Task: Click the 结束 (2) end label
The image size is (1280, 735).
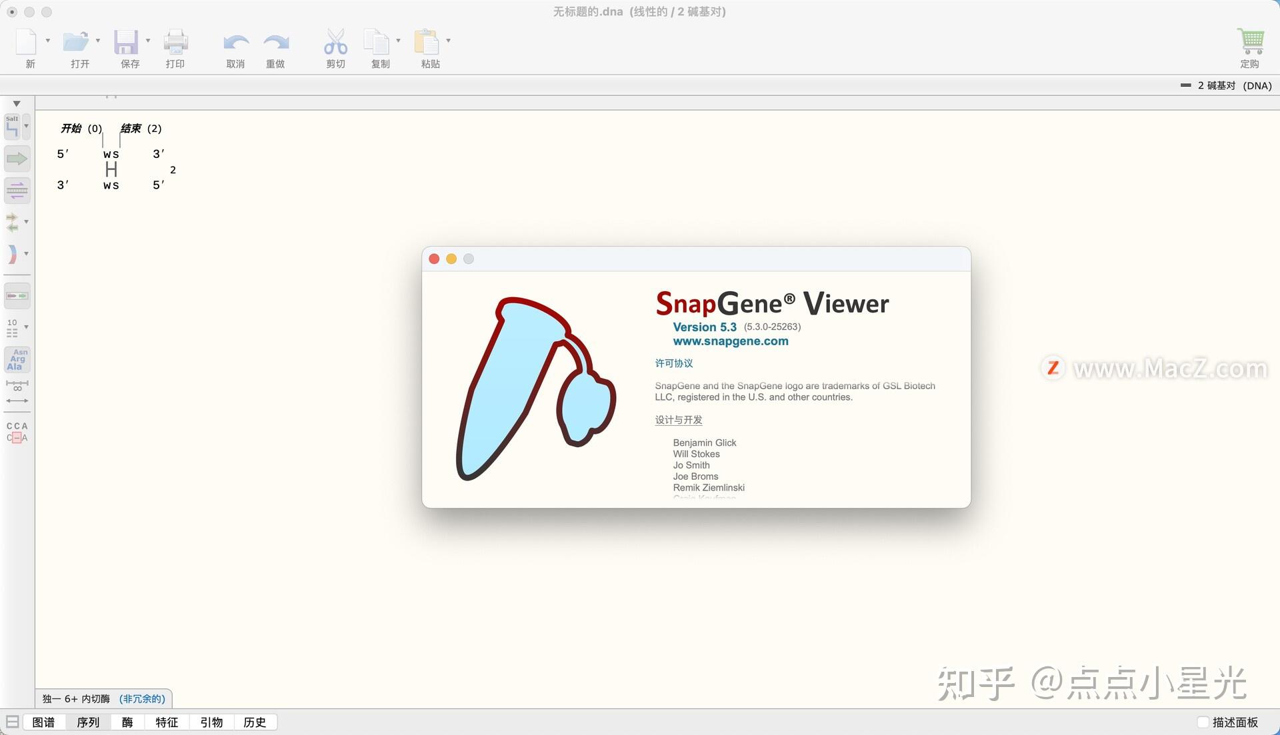Action: 141,128
